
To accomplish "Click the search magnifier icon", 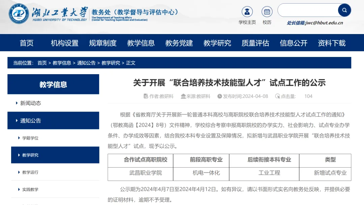I will 344,10.
